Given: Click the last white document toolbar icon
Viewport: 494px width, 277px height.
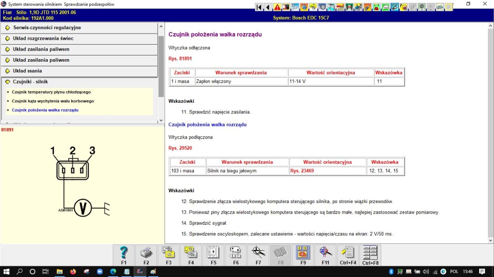Looking at the screenshot, I should 449,7.
